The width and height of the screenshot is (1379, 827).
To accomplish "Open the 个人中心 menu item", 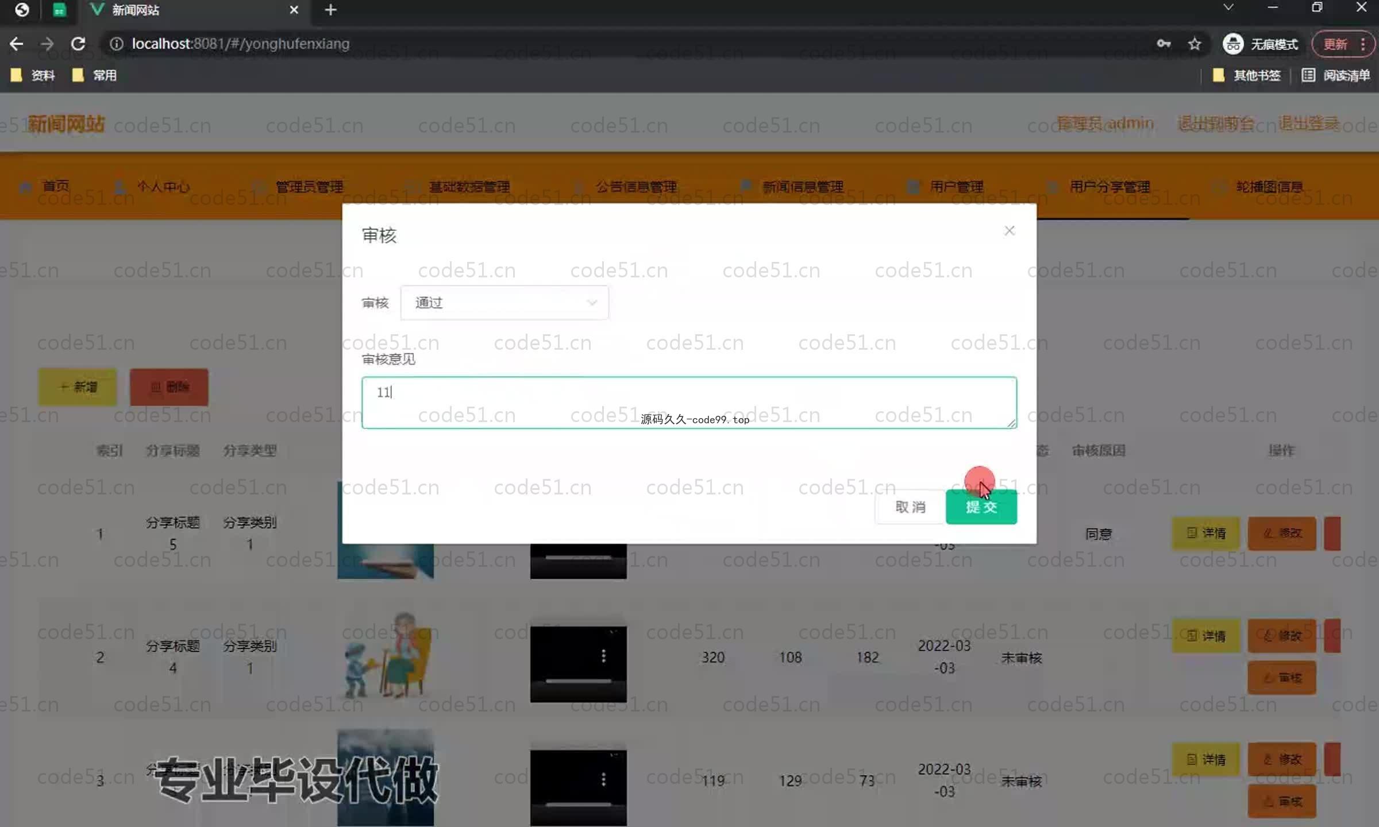I will (152, 187).
